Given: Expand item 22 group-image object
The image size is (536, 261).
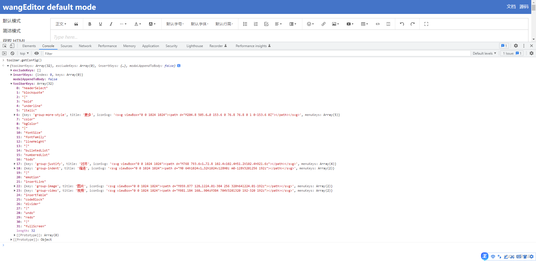Looking at the screenshot, I should pyautogui.click(x=15, y=186).
